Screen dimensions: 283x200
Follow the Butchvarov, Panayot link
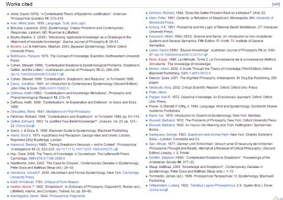click(25, 56)
